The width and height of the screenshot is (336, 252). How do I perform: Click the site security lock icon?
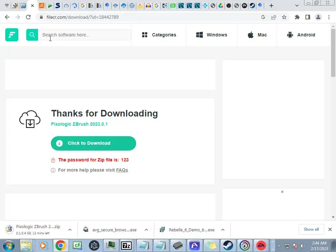tap(41, 17)
